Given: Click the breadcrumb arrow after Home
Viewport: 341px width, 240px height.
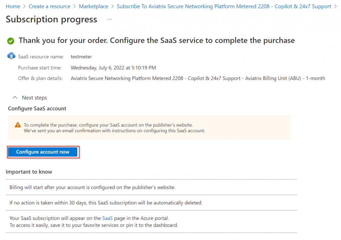Looking at the screenshot, I should 24,7.
